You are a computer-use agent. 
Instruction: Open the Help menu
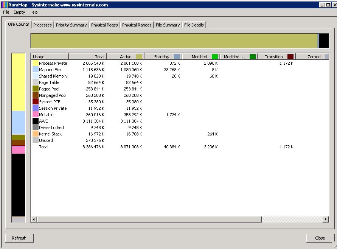point(34,12)
